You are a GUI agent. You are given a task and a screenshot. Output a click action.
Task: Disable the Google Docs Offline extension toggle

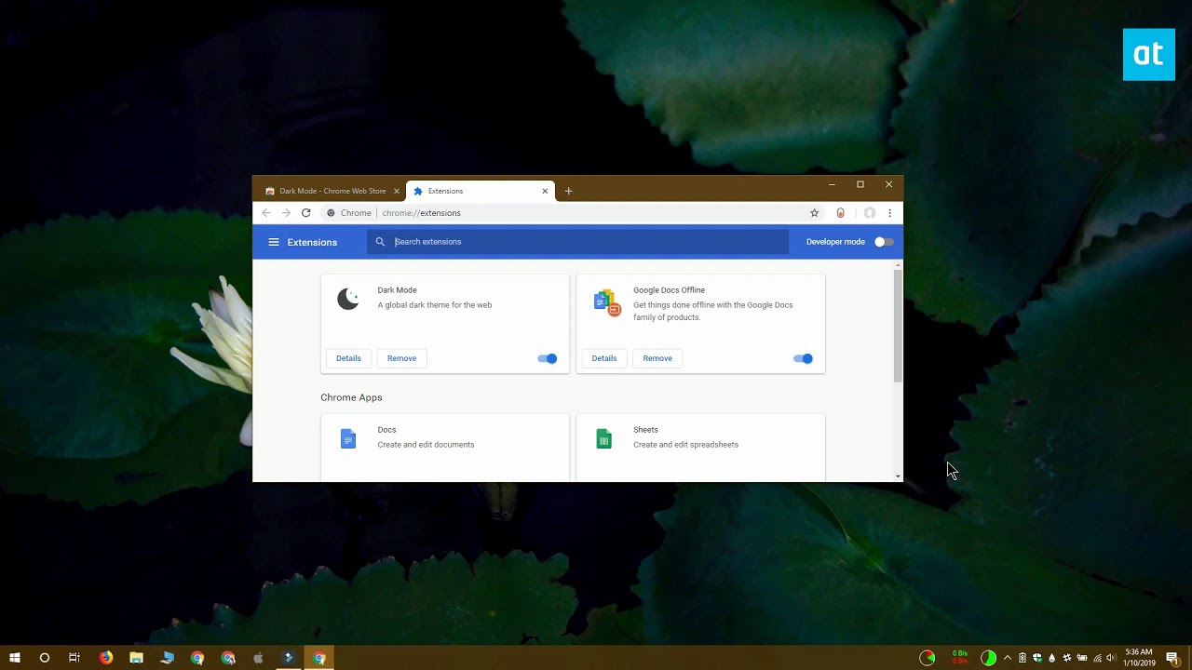[x=803, y=358]
